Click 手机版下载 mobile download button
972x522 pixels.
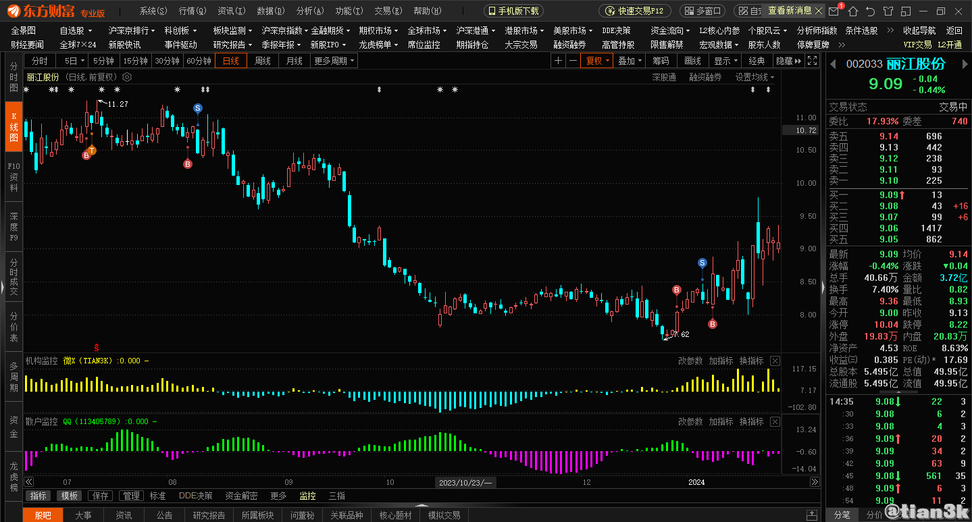513,11
